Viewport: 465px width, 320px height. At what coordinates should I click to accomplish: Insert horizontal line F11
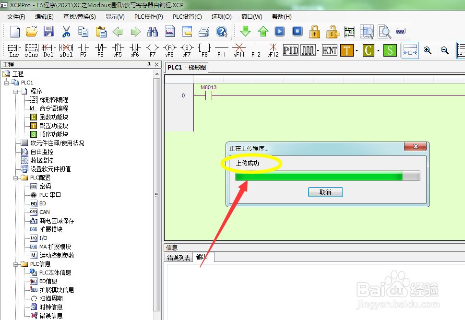tap(222, 50)
